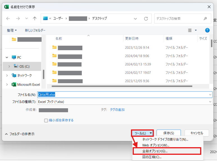The height and width of the screenshot is (161, 217).
Task: Click デスクトップ in address breadcrumb
Action: (100, 18)
